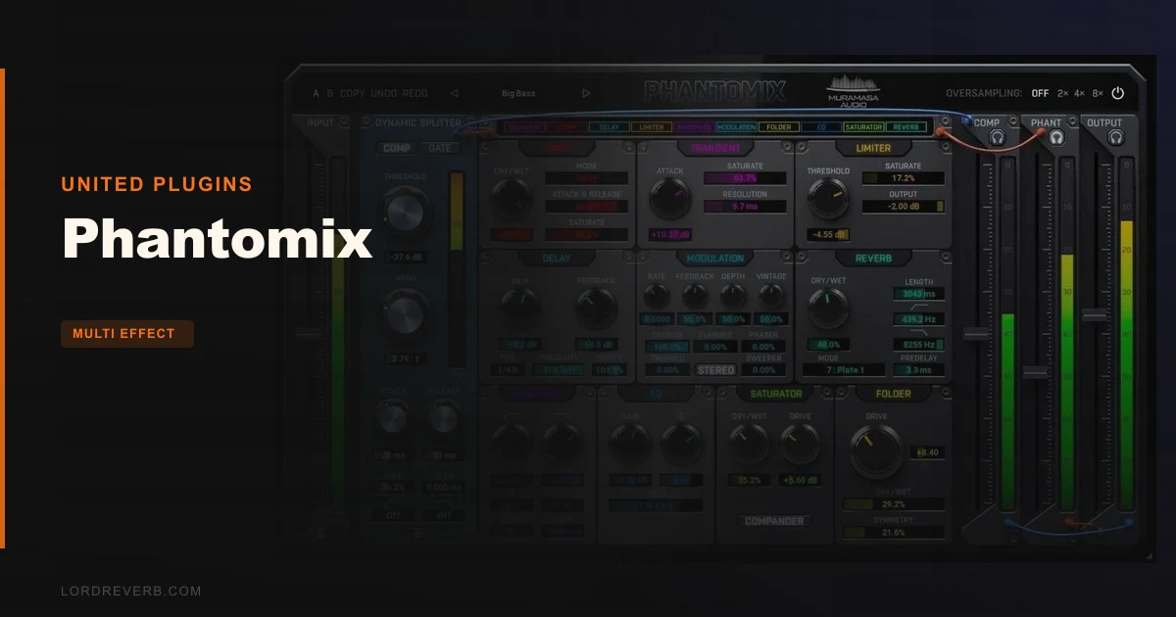
Task: Set oversampling to OFF
Action: click(1040, 94)
